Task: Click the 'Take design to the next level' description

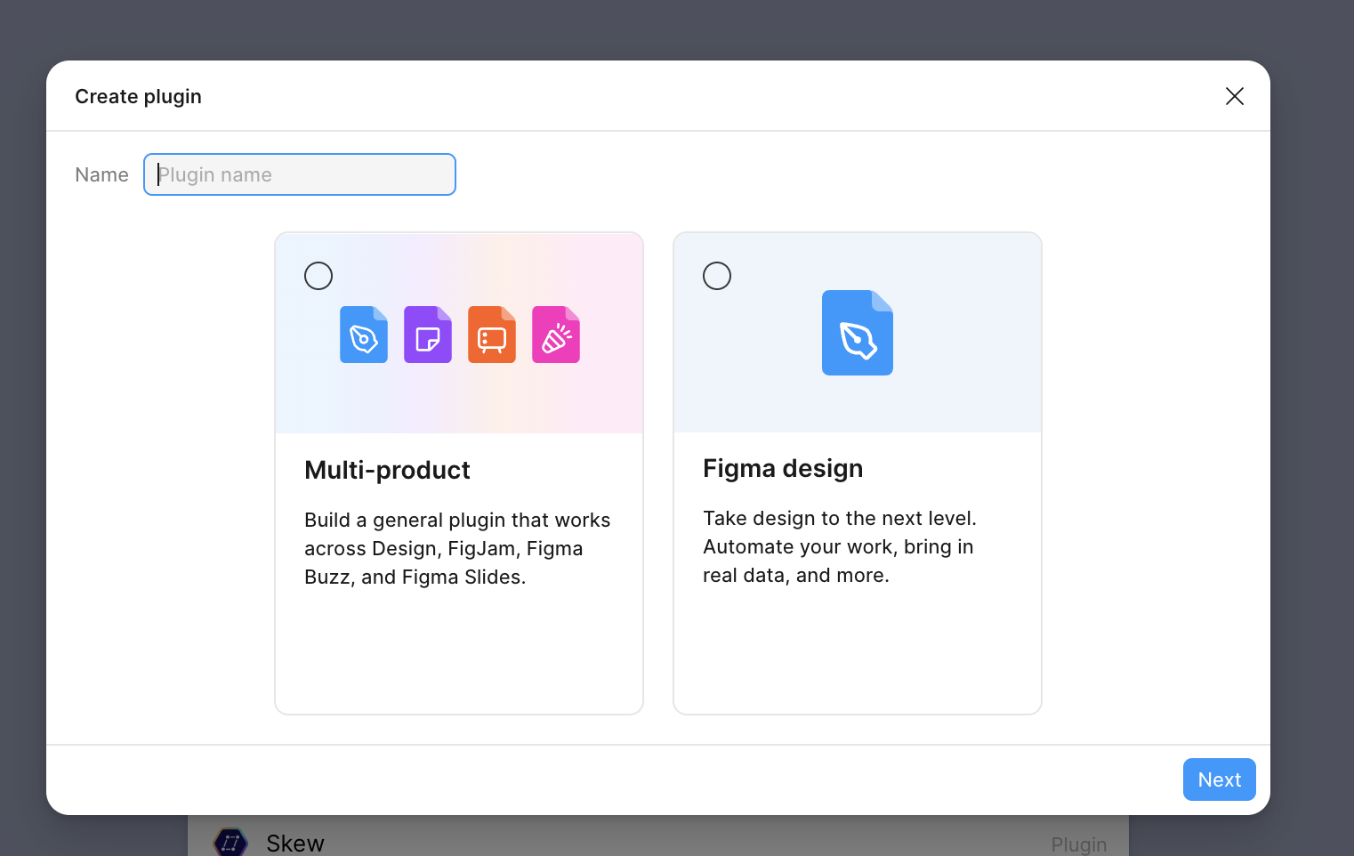Action: pyautogui.click(x=840, y=546)
